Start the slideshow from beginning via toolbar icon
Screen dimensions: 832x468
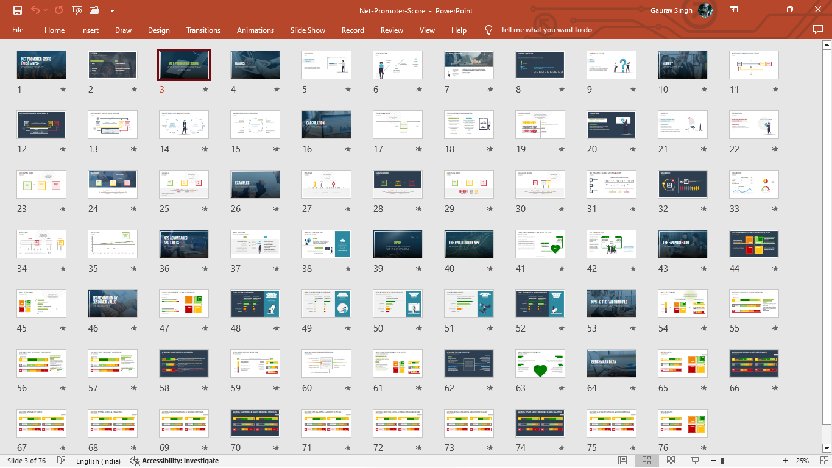click(77, 10)
